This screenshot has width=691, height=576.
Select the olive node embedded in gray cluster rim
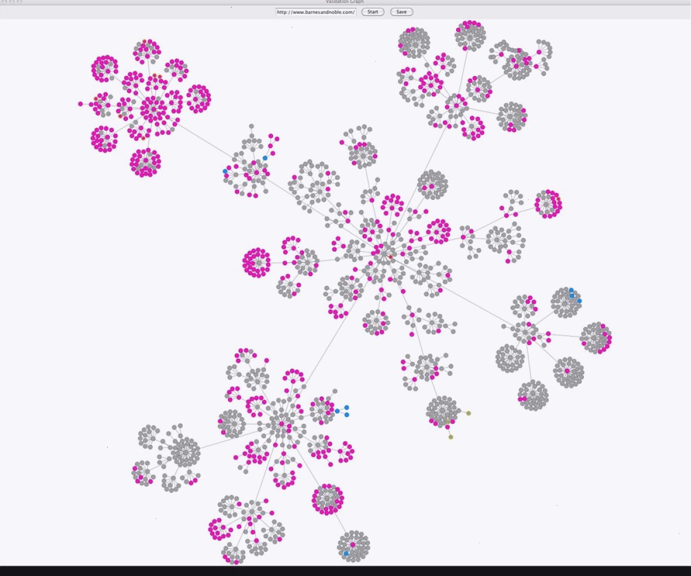[446, 422]
